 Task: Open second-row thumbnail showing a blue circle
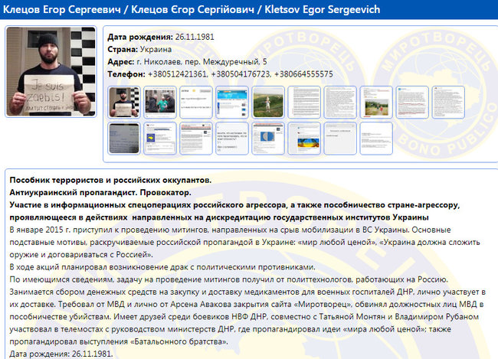click(267, 139)
